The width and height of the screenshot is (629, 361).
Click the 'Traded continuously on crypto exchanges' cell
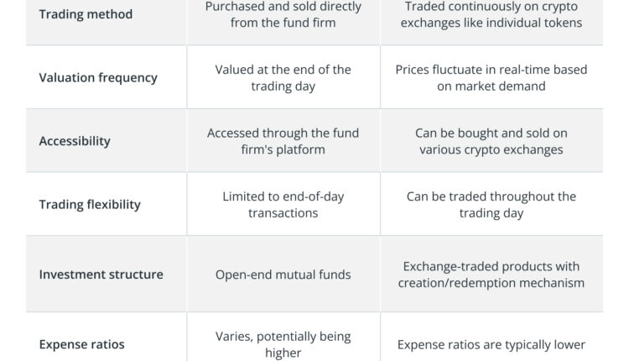[x=491, y=14]
